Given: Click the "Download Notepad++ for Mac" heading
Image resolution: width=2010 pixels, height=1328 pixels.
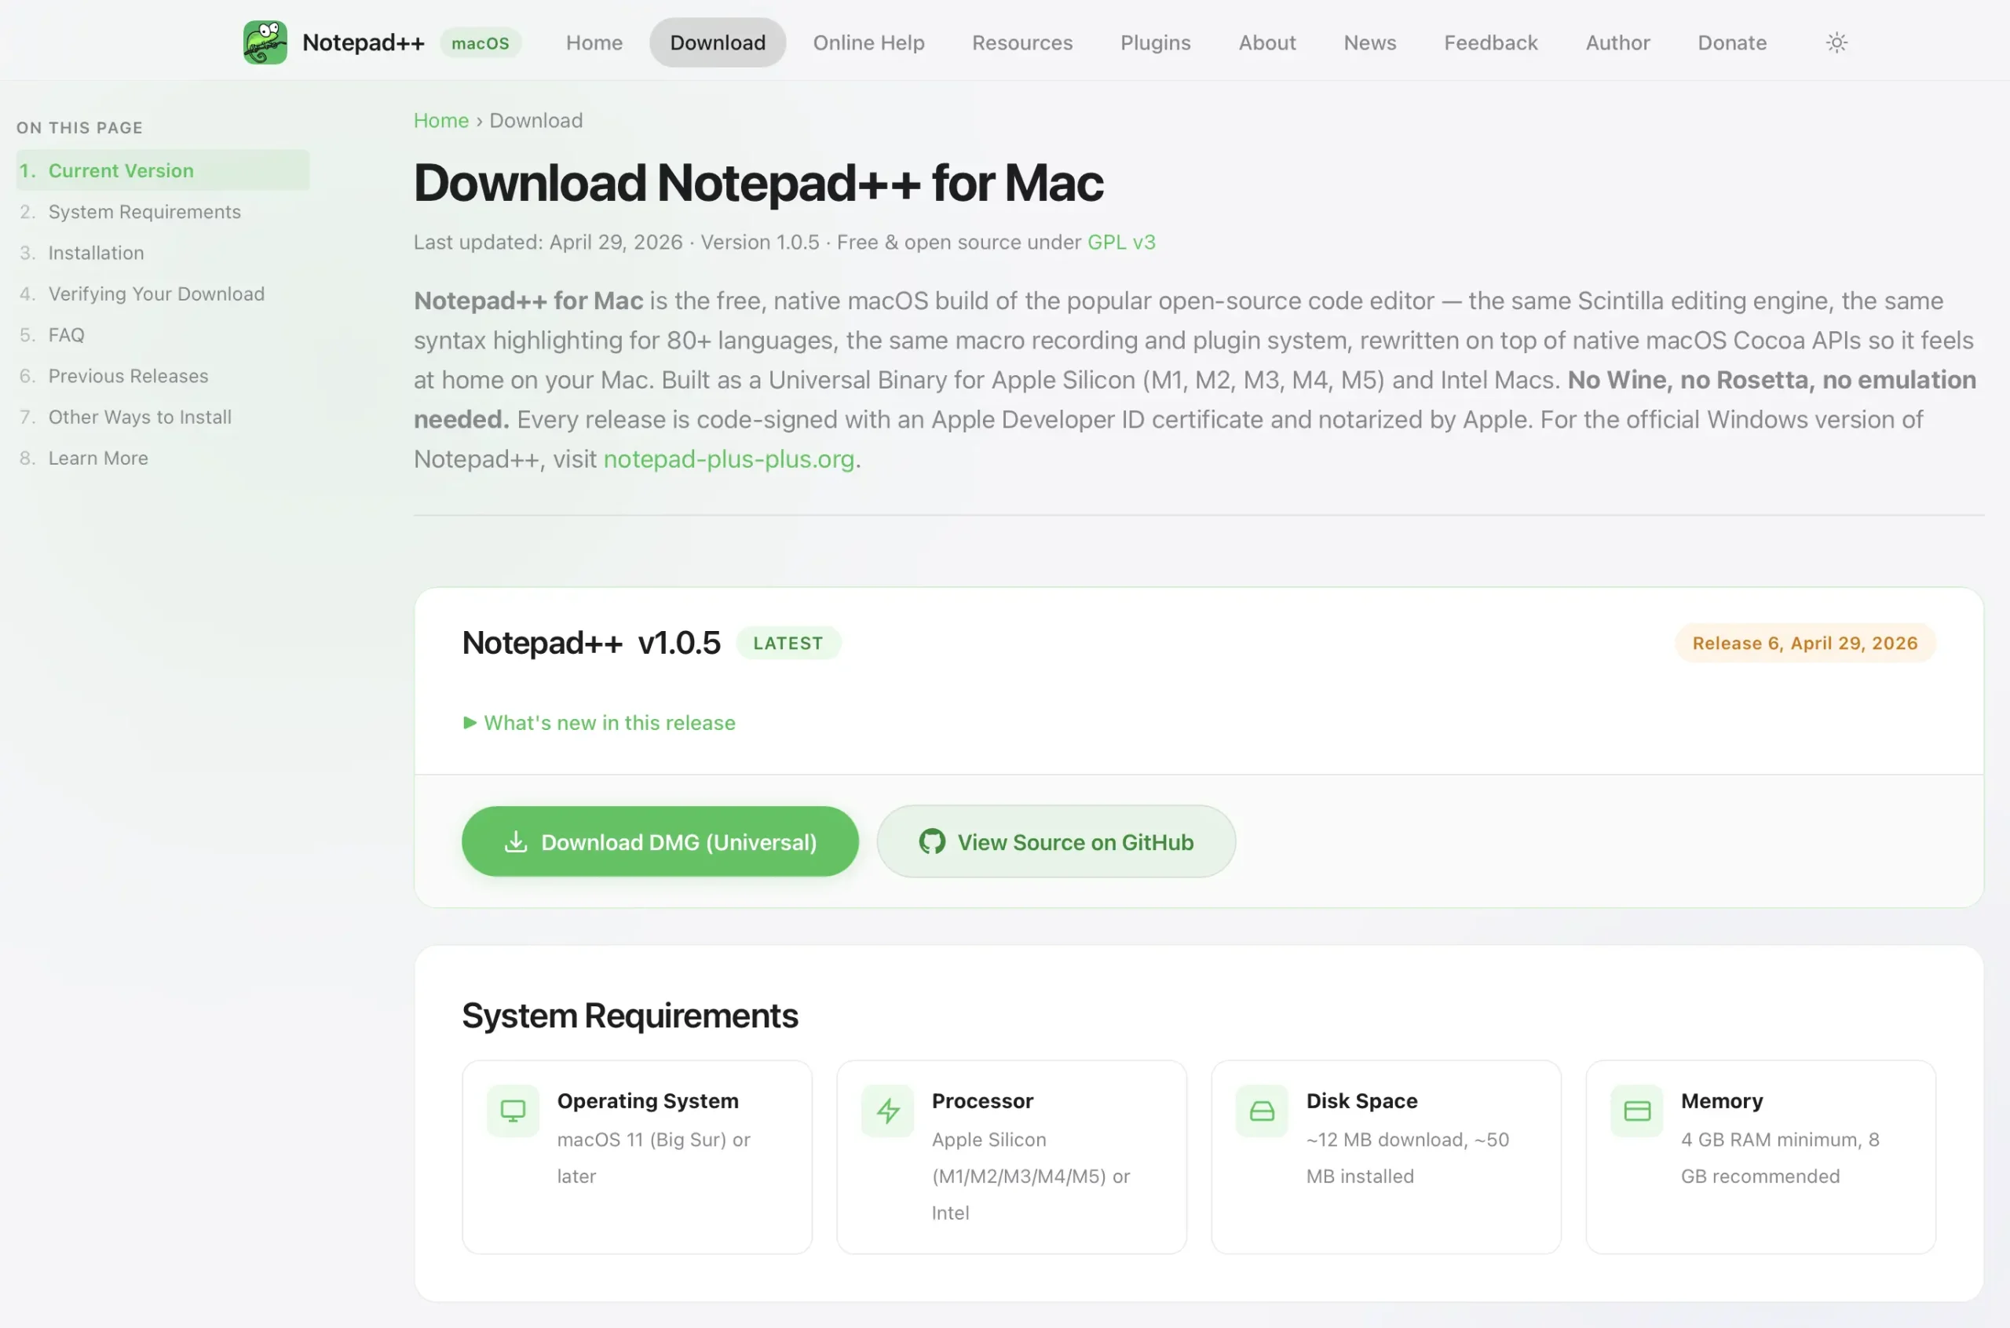Looking at the screenshot, I should tap(758, 182).
